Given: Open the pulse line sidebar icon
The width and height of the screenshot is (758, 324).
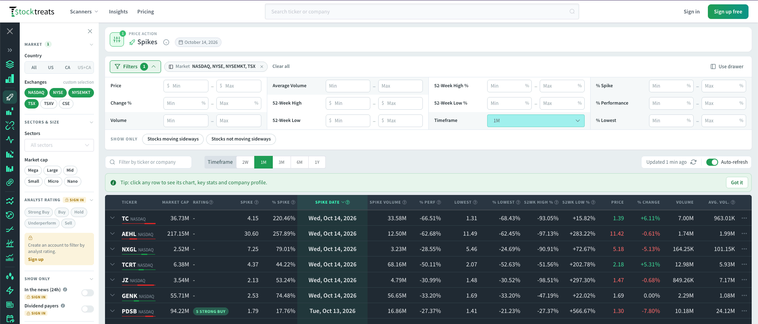Looking at the screenshot, I should coord(10,140).
